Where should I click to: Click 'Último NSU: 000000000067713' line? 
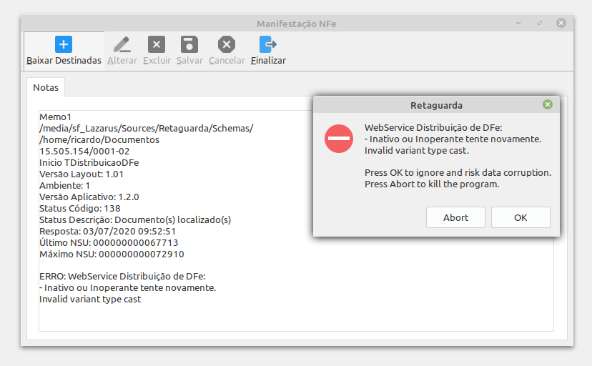click(109, 242)
